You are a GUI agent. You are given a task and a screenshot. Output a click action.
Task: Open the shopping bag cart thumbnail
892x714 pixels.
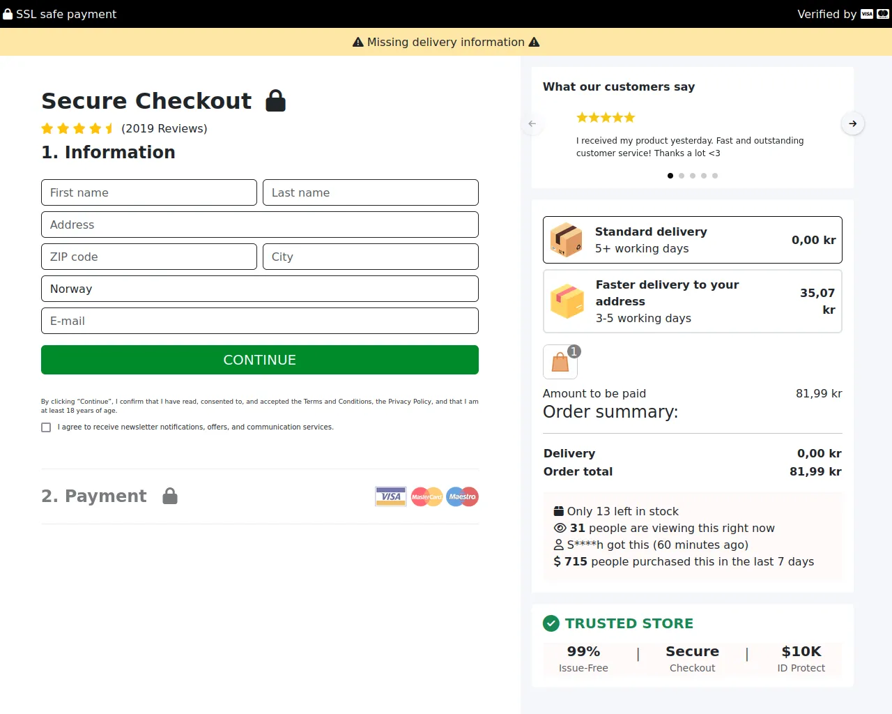[x=560, y=362]
